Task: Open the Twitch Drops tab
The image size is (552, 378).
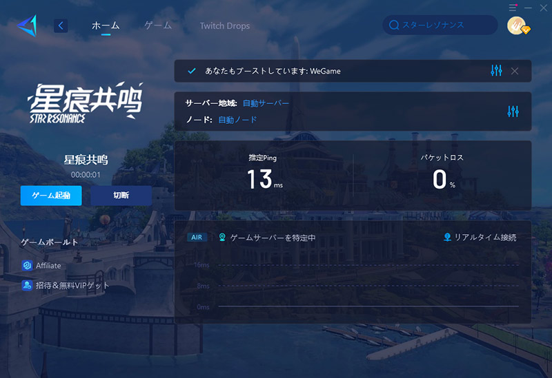Action: (x=225, y=26)
